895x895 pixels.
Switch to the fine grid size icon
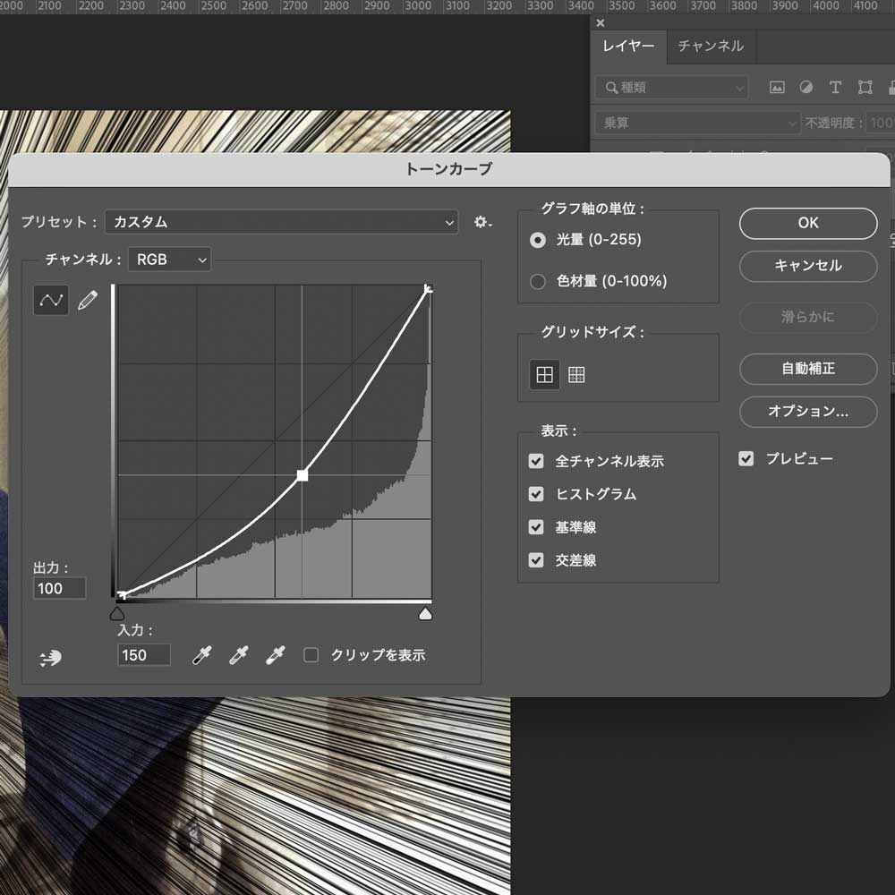576,374
